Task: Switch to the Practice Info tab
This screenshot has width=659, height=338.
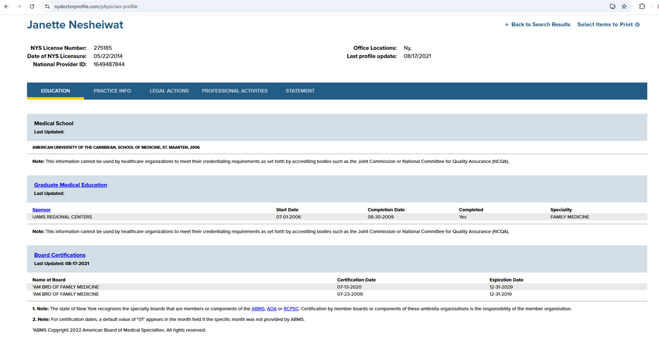Action: (x=112, y=91)
